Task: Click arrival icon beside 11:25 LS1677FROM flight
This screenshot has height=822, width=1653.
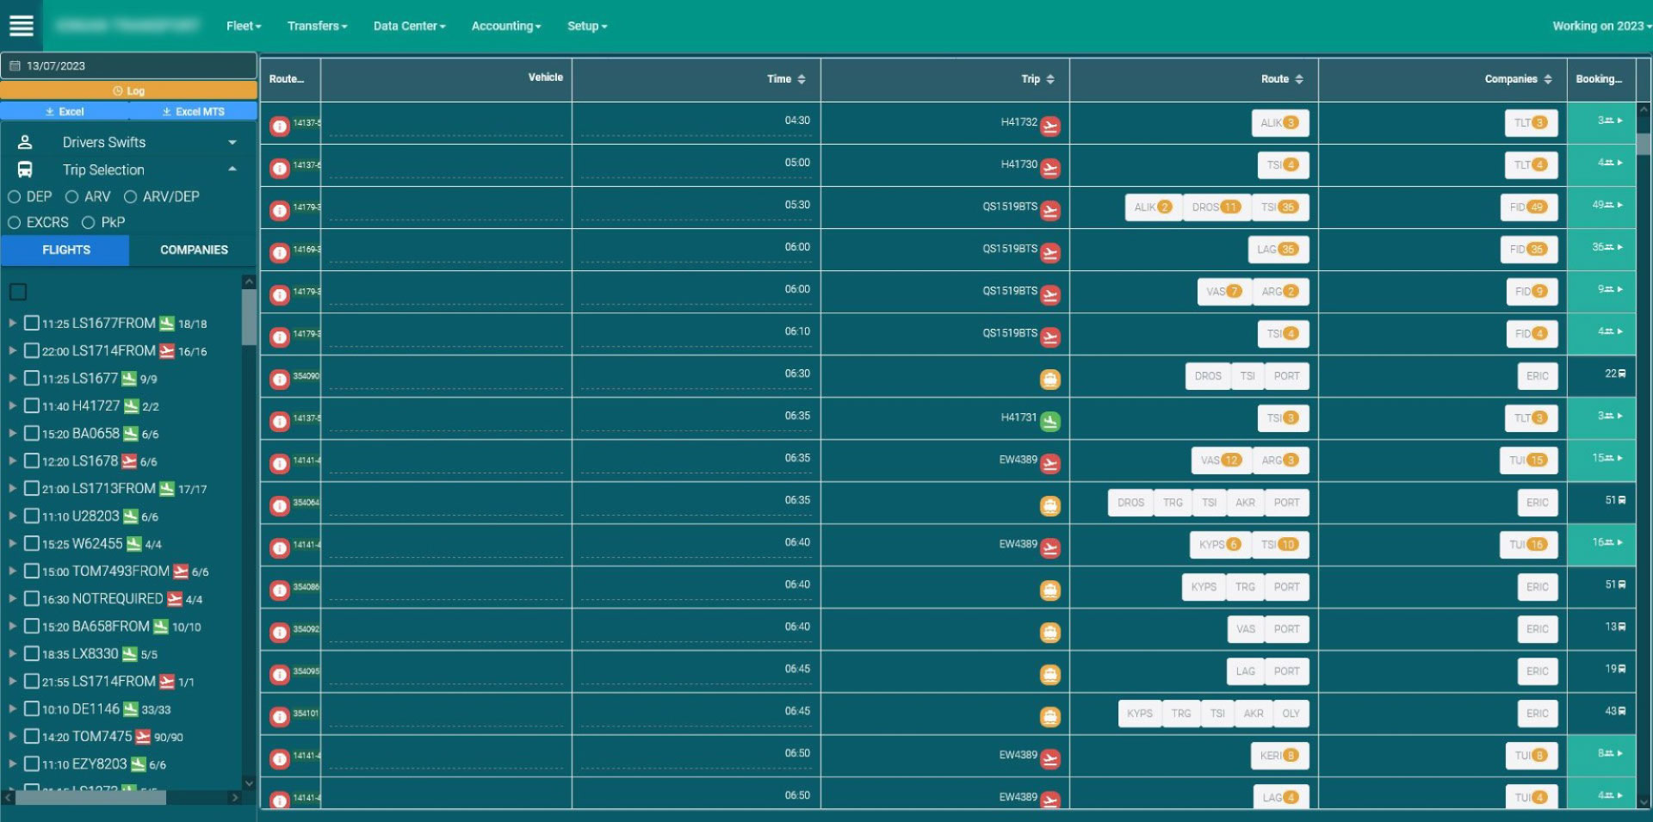Action: pos(167,324)
